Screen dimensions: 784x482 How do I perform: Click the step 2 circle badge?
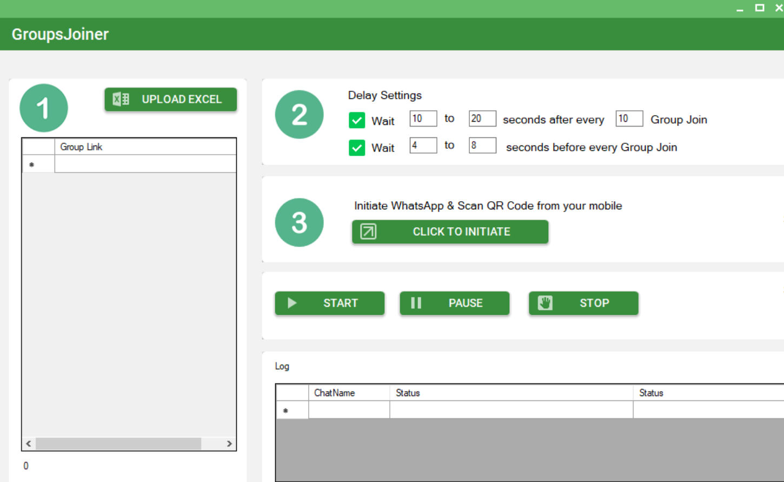click(x=299, y=115)
